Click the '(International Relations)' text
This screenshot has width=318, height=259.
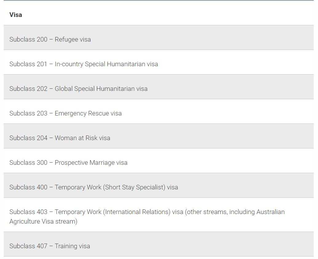pos(137,212)
